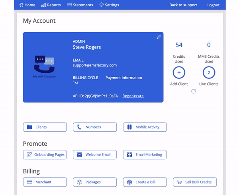The height and width of the screenshot is (195, 239).
Task: Click the Sell Bulk Credits cart icon
Action: click(179, 182)
